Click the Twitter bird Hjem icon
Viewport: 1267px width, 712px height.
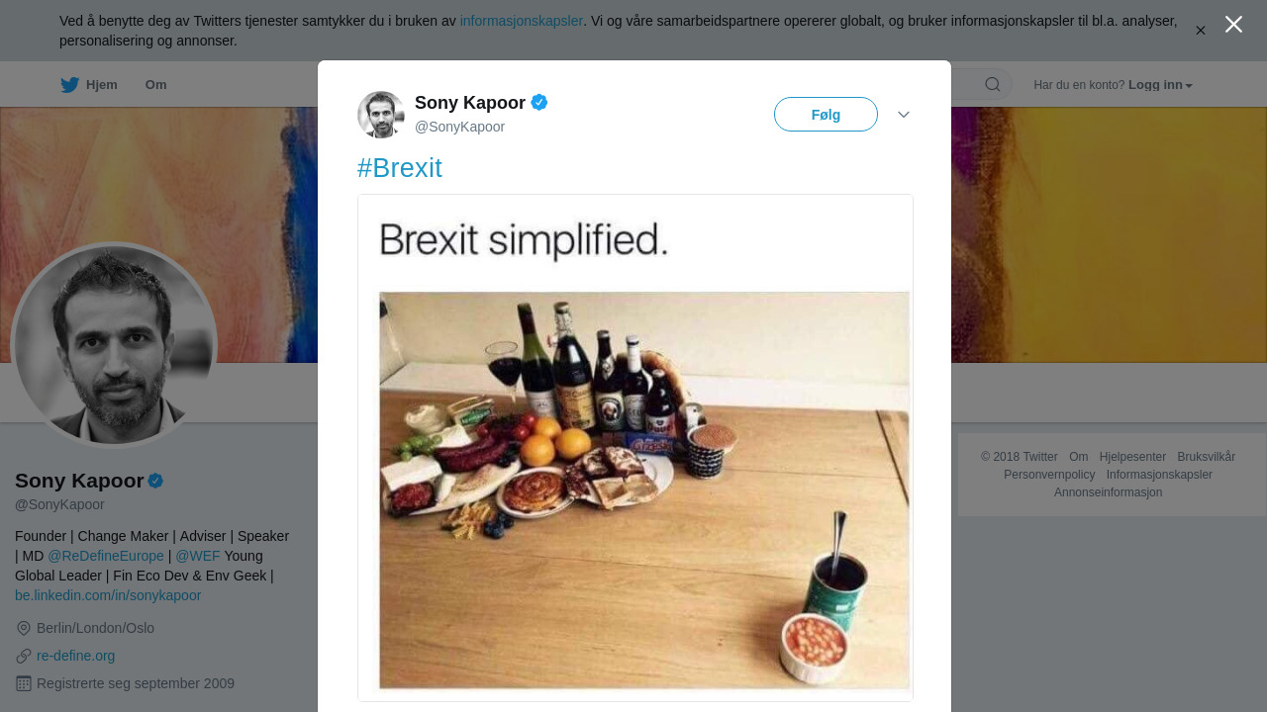(x=70, y=85)
